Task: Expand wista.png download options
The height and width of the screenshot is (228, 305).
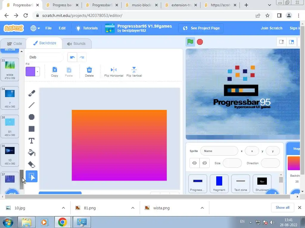Action: [x=202, y=208]
